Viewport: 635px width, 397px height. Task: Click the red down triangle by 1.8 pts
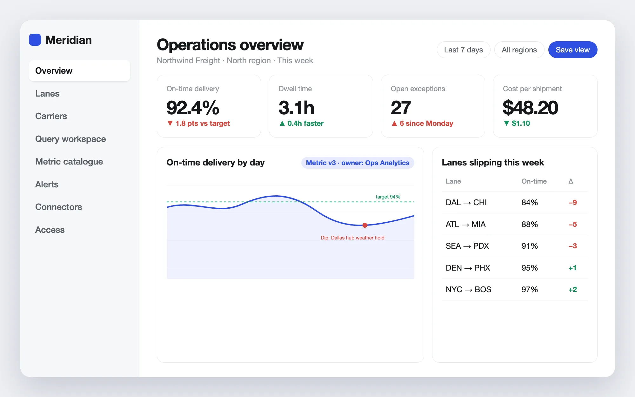point(170,123)
